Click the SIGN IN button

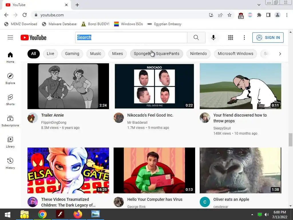(268, 38)
